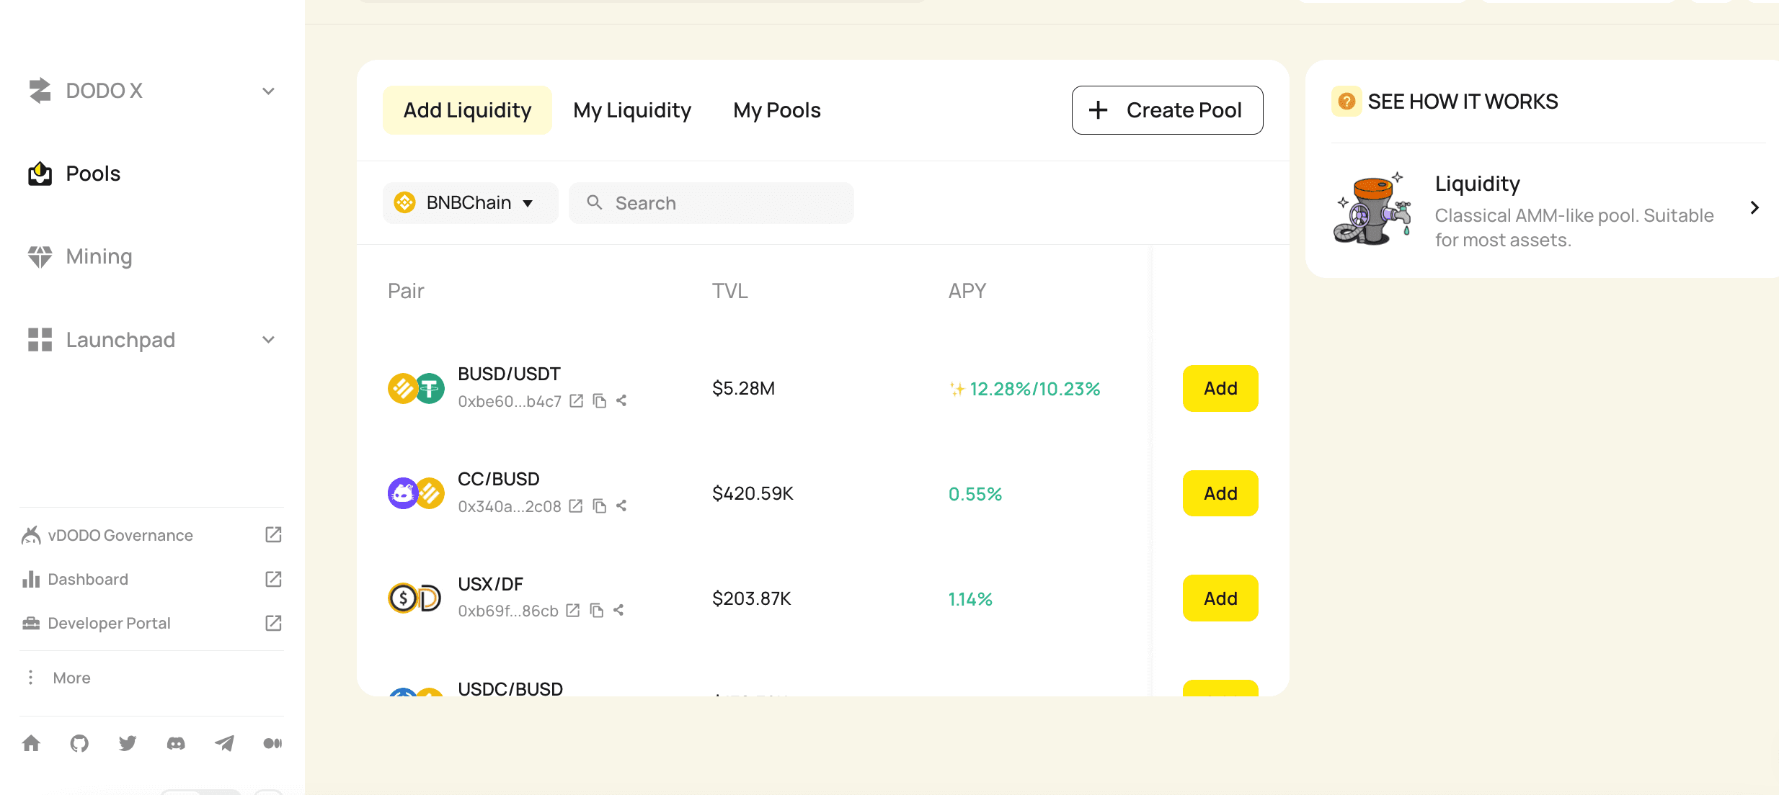The width and height of the screenshot is (1779, 795).
Task: Open the Twitter icon link
Action: point(128,743)
